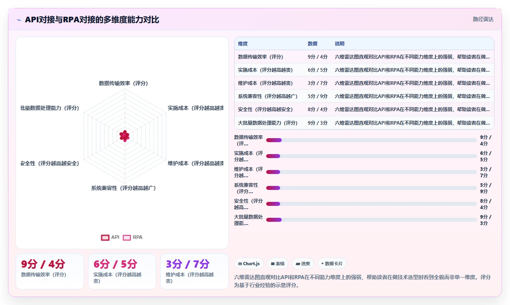Select the 实施成本 table row
This screenshot has width=510, height=305.
click(x=364, y=70)
